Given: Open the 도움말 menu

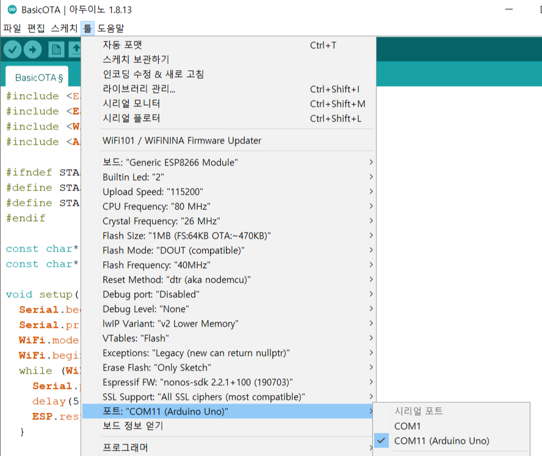Looking at the screenshot, I should 110,28.
